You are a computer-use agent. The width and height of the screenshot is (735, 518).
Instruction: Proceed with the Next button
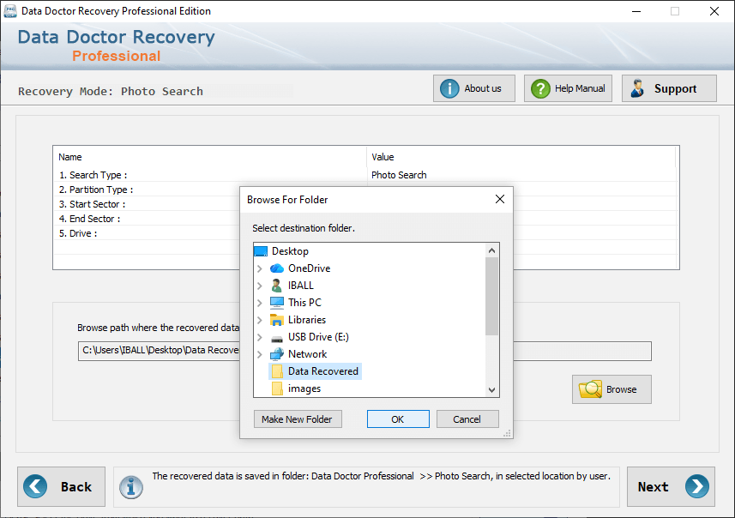[x=671, y=486]
